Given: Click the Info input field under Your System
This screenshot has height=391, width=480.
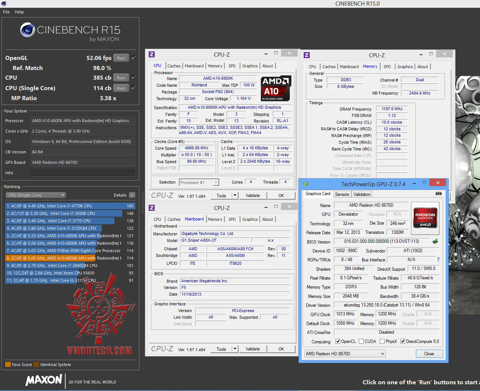Looking at the screenshot, I should 82,173.
